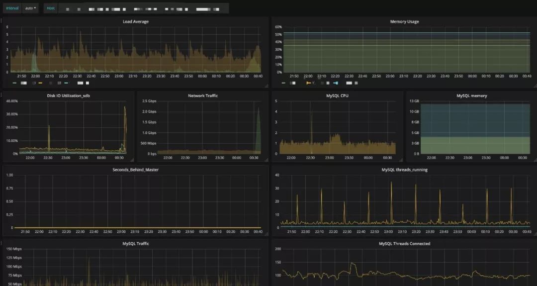Click the MySQL memory panel title
537x286 pixels.
click(471, 95)
